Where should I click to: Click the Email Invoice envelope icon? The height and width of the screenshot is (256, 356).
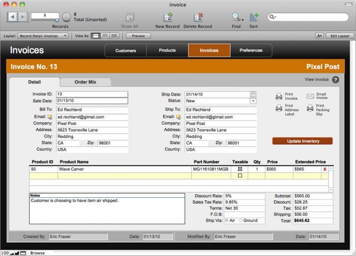coord(310,96)
